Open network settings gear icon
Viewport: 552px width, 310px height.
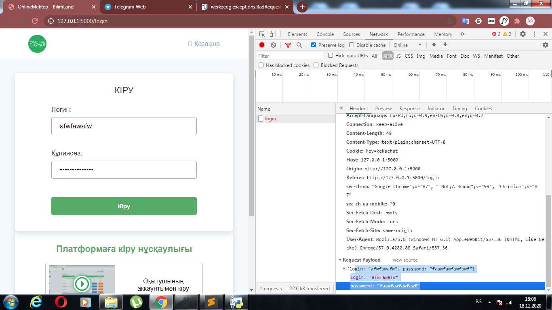point(545,45)
